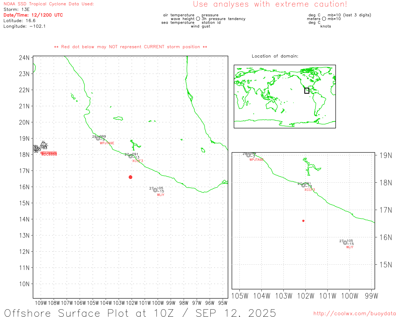The image size is (396, 317).
Task: Click the 'Longitude: -102.1' line
Action: [x=24, y=26]
